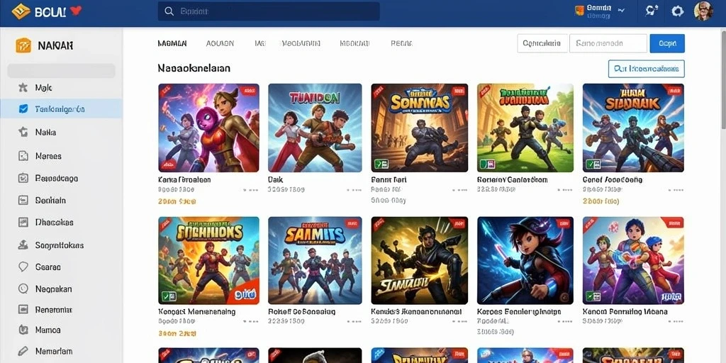Open the user avatar picture in header
The width and height of the screenshot is (726, 363).
703,11
